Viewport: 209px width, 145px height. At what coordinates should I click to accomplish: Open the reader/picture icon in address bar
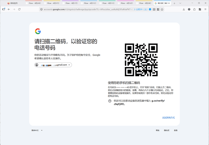[154, 9]
